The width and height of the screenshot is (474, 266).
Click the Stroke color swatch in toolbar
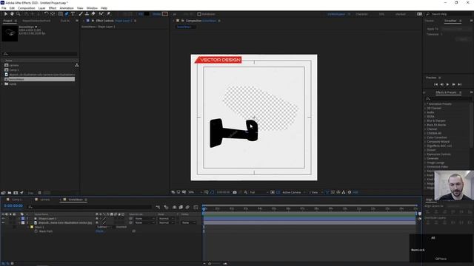coord(164,14)
